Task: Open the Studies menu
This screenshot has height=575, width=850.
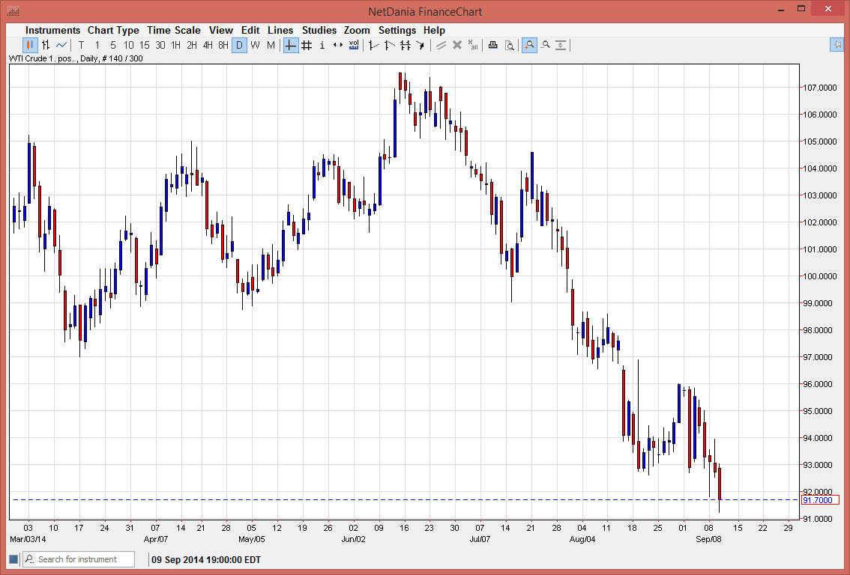Action: pos(319,30)
